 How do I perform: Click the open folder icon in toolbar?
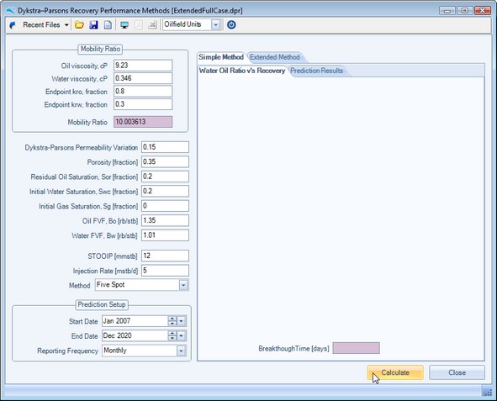79,24
